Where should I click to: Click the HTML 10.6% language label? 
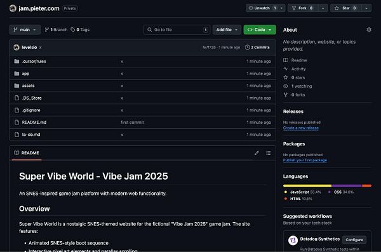click(298, 199)
